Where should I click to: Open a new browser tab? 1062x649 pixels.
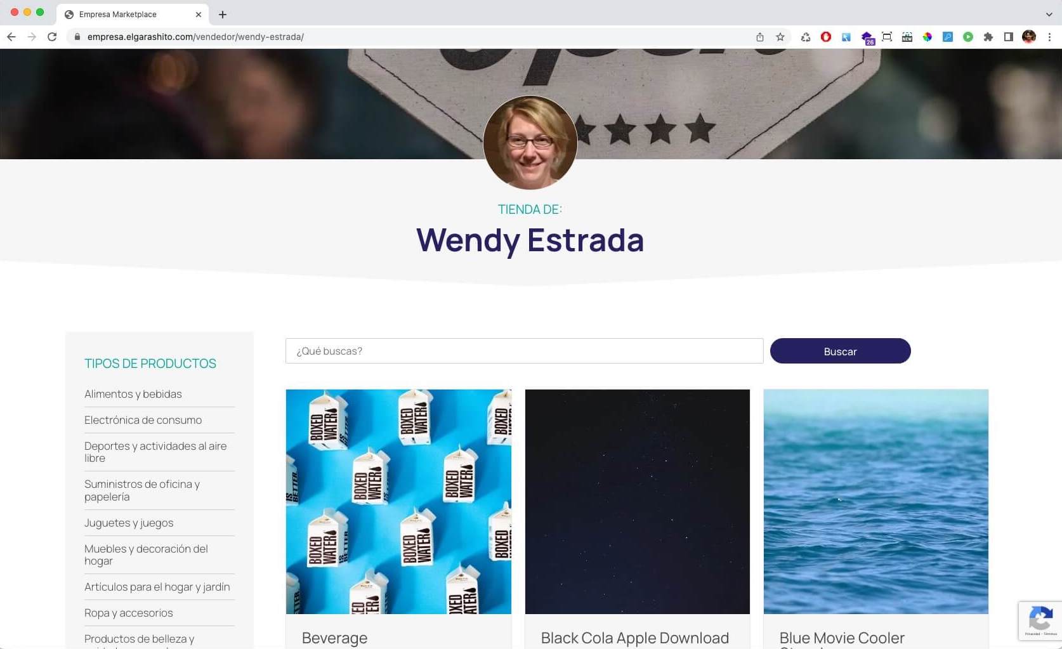pos(223,14)
